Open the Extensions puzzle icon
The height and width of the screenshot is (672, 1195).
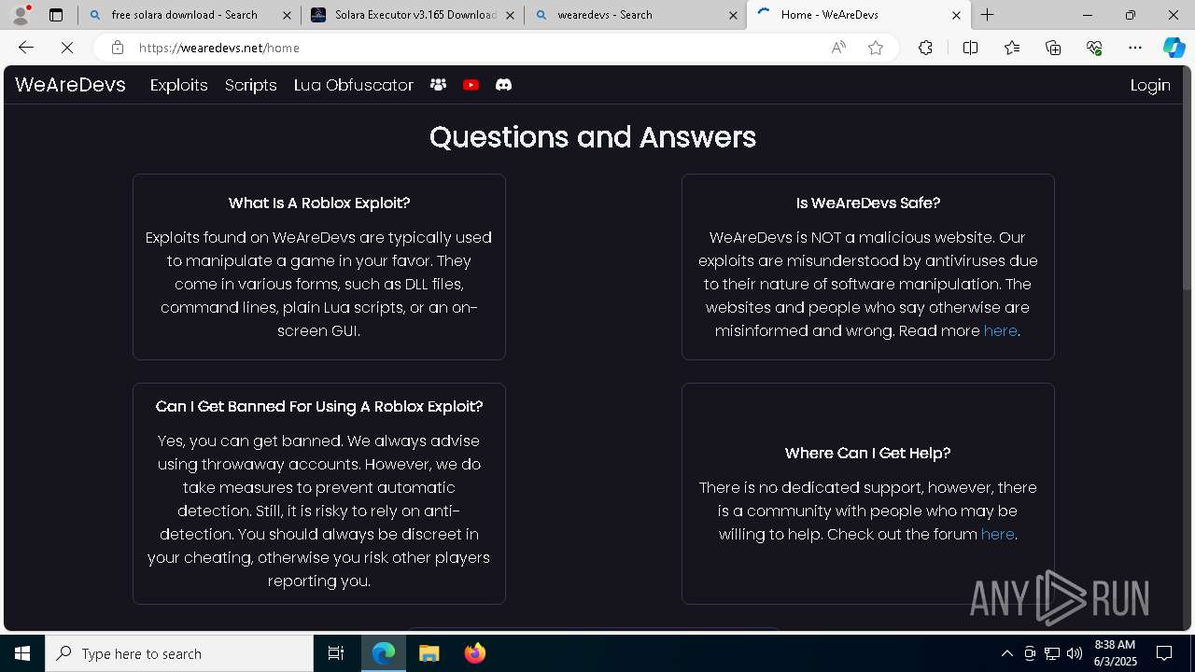pos(925,48)
